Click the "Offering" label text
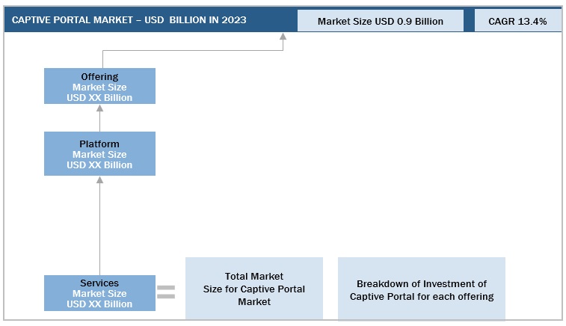This screenshot has height=326, width=566. tap(99, 77)
